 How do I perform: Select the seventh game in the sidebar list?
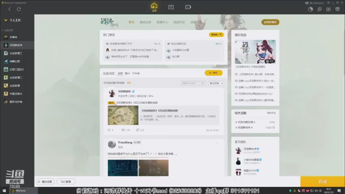(17, 86)
